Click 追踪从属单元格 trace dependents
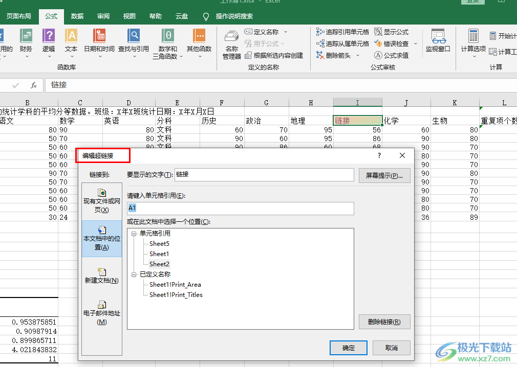Image resolution: width=517 pixels, height=367 pixels. pyautogui.click(x=342, y=43)
